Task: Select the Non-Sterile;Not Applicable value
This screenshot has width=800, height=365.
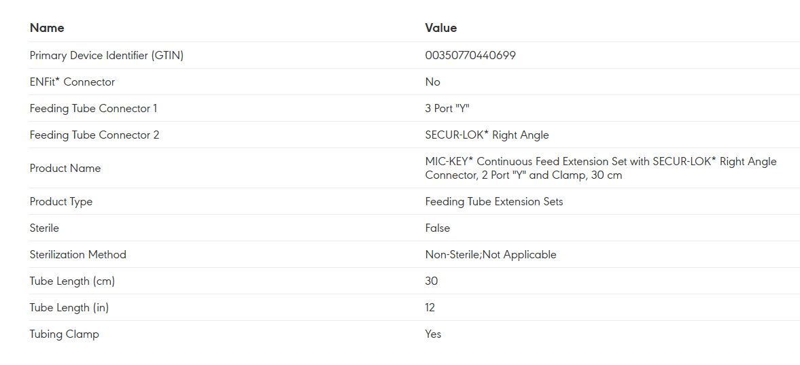Action: coord(491,254)
